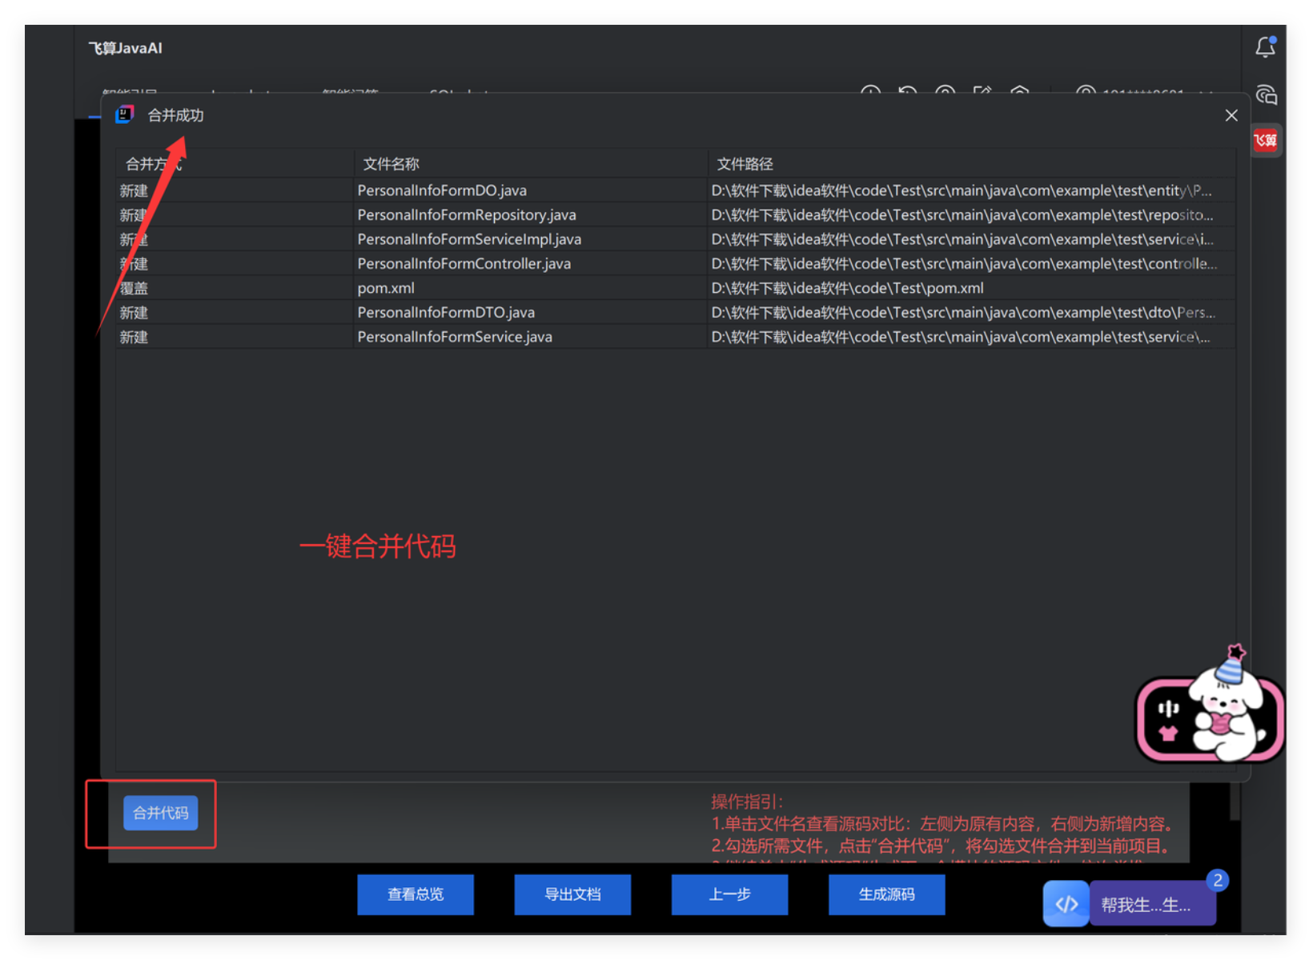This screenshot has width=1313, height=960.
Task: Click the 生成源码 button
Action: [x=886, y=894]
